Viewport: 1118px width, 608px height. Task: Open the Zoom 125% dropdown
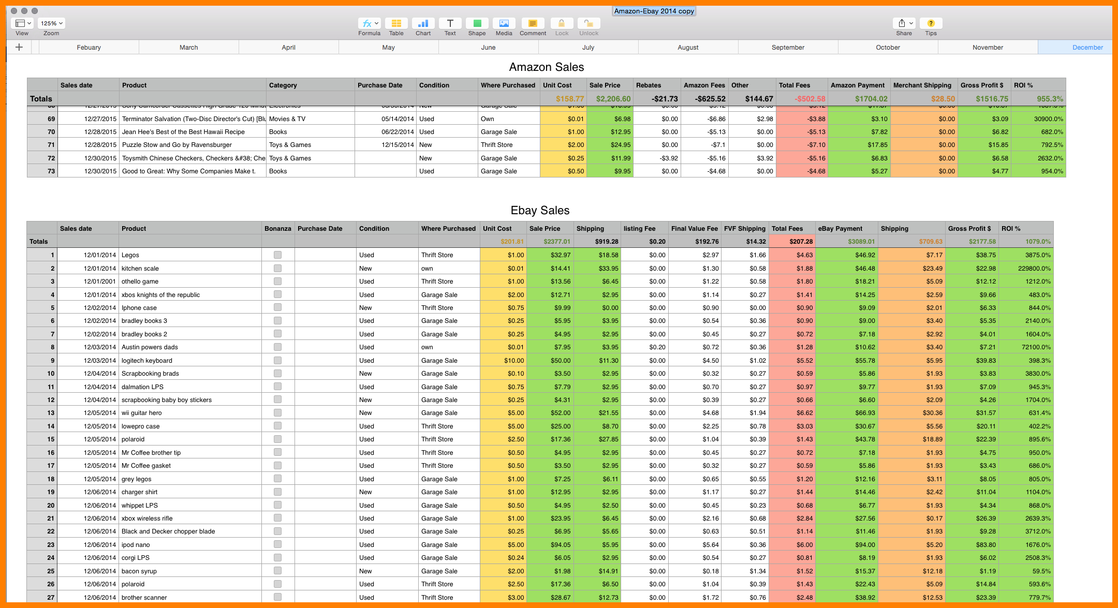coord(51,23)
